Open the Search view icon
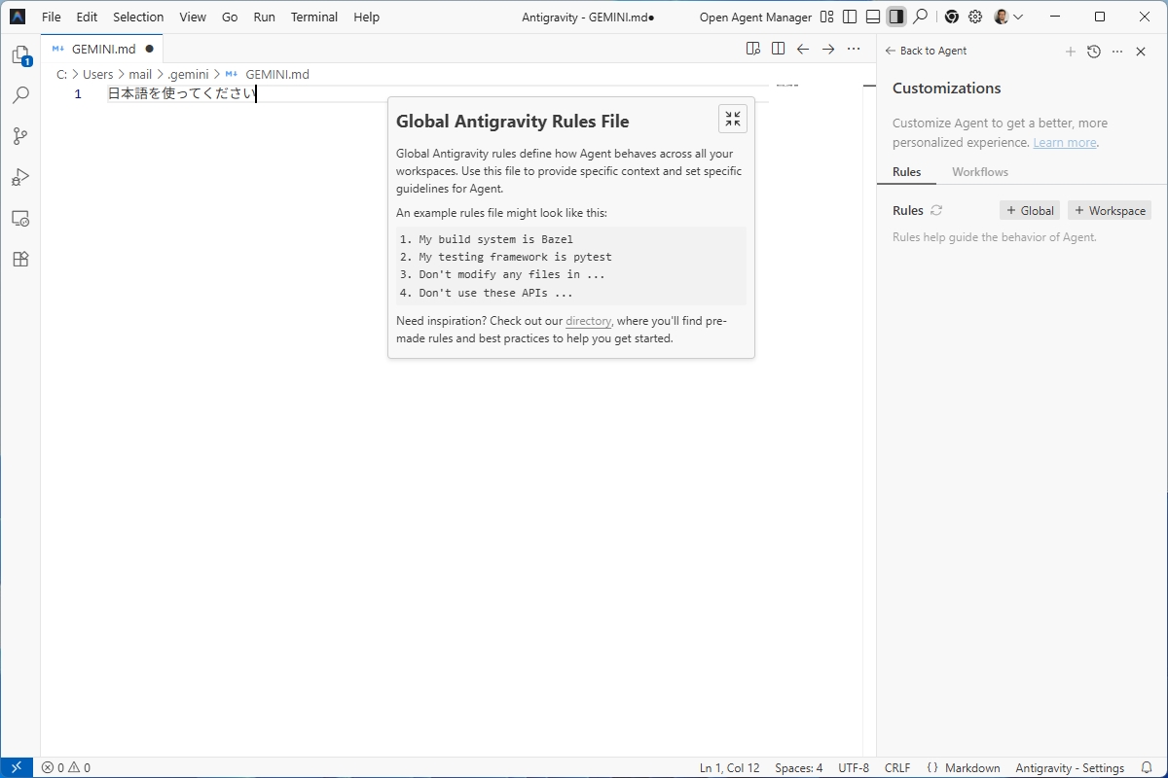Viewport: 1168px width, 778px height. (x=20, y=95)
